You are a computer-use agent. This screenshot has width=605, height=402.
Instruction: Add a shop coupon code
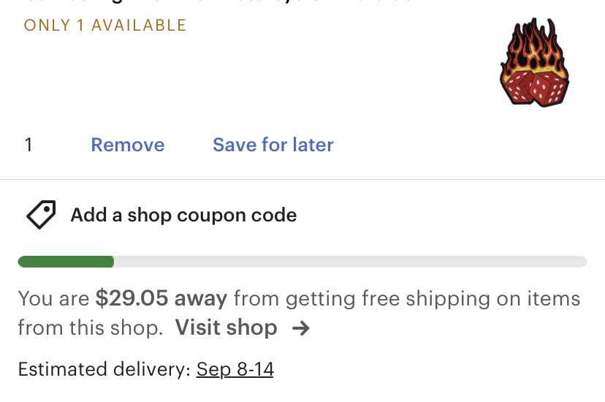pyautogui.click(x=183, y=216)
